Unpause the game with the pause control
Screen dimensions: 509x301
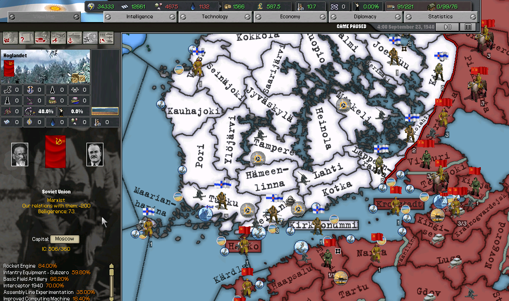point(447,27)
